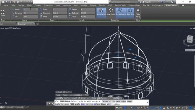
Task: Switch to the Visualize ribbon tab
Action: pos(38,5)
